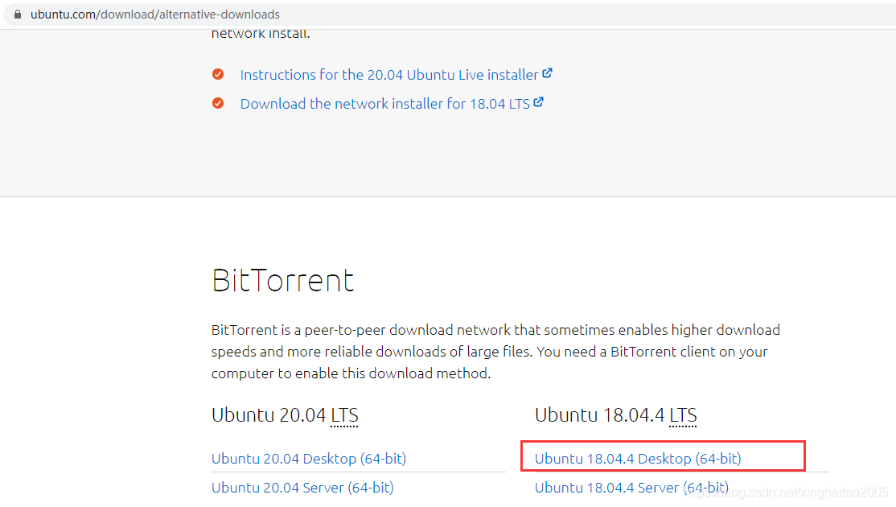Click the large BitTorrent section heading
Image resolution: width=896 pixels, height=507 pixels.
click(283, 280)
